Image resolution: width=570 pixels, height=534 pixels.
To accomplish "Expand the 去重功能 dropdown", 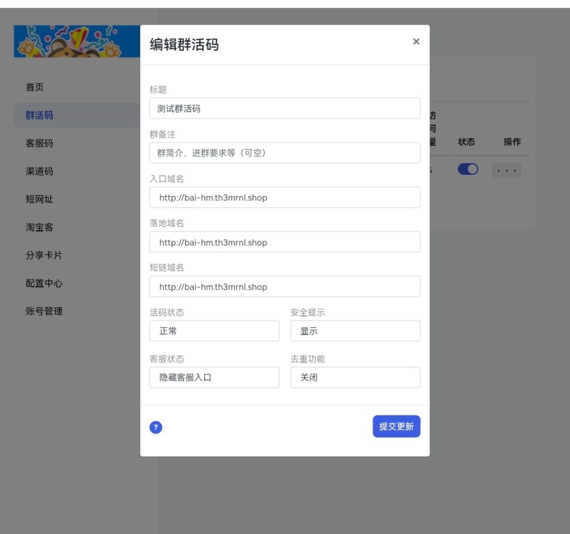I will [x=355, y=378].
